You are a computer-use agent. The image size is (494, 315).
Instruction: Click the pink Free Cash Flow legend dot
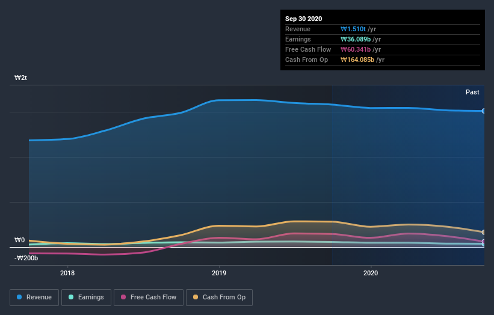point(123,297)
